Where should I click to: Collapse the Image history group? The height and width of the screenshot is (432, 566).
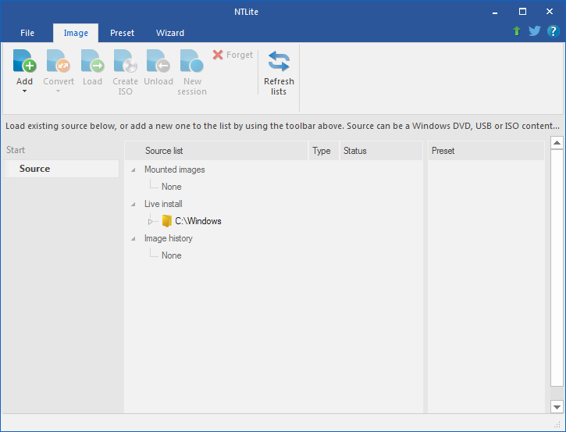(x=133, y=239)
